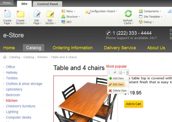Screen dimensions: 172x122
Task: Click the Create Page icon
Action: coord(7,13)
